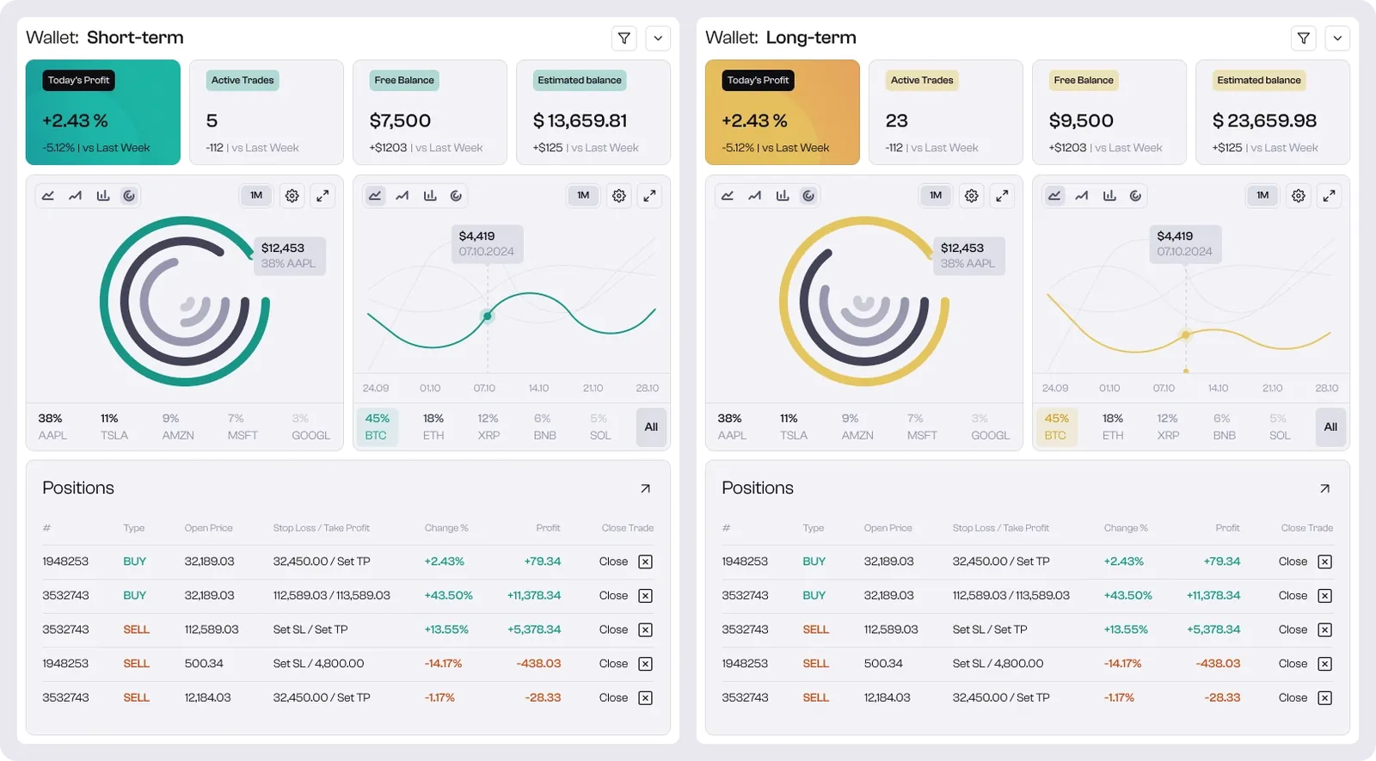Click Set TP in Short-term 32,450.00 first row
The height and width of the screenshot is (761, 1376).
tap(353, 562)
